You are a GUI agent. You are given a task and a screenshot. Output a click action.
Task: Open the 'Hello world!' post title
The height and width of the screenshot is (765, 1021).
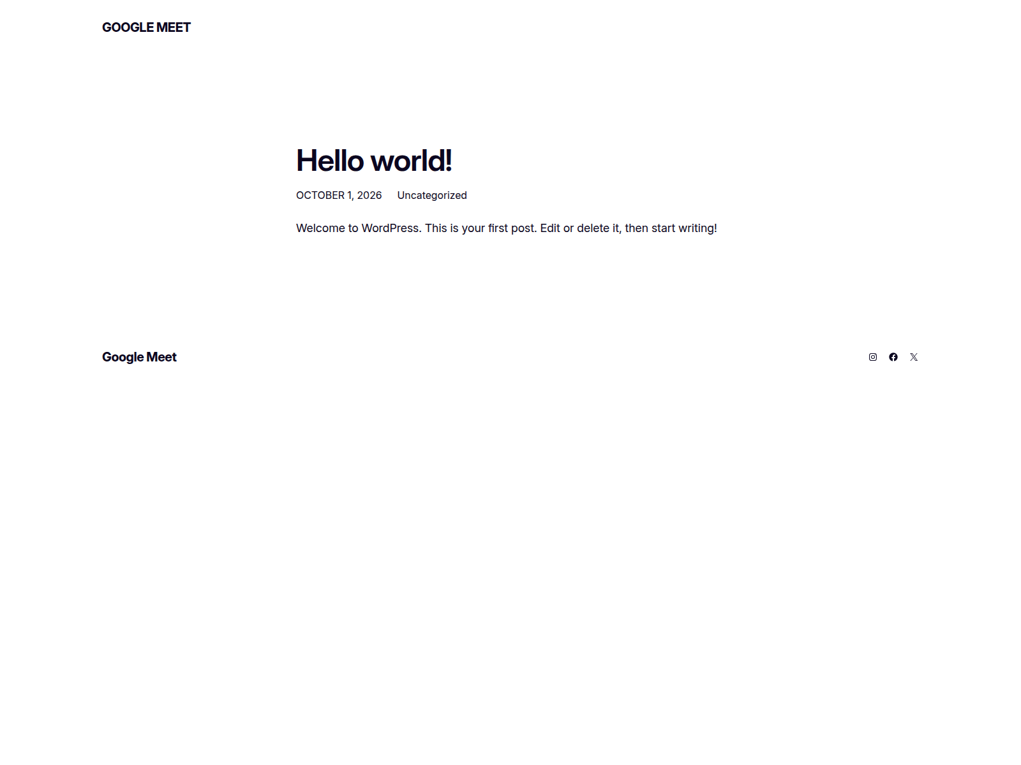click(x=374, y=161)
